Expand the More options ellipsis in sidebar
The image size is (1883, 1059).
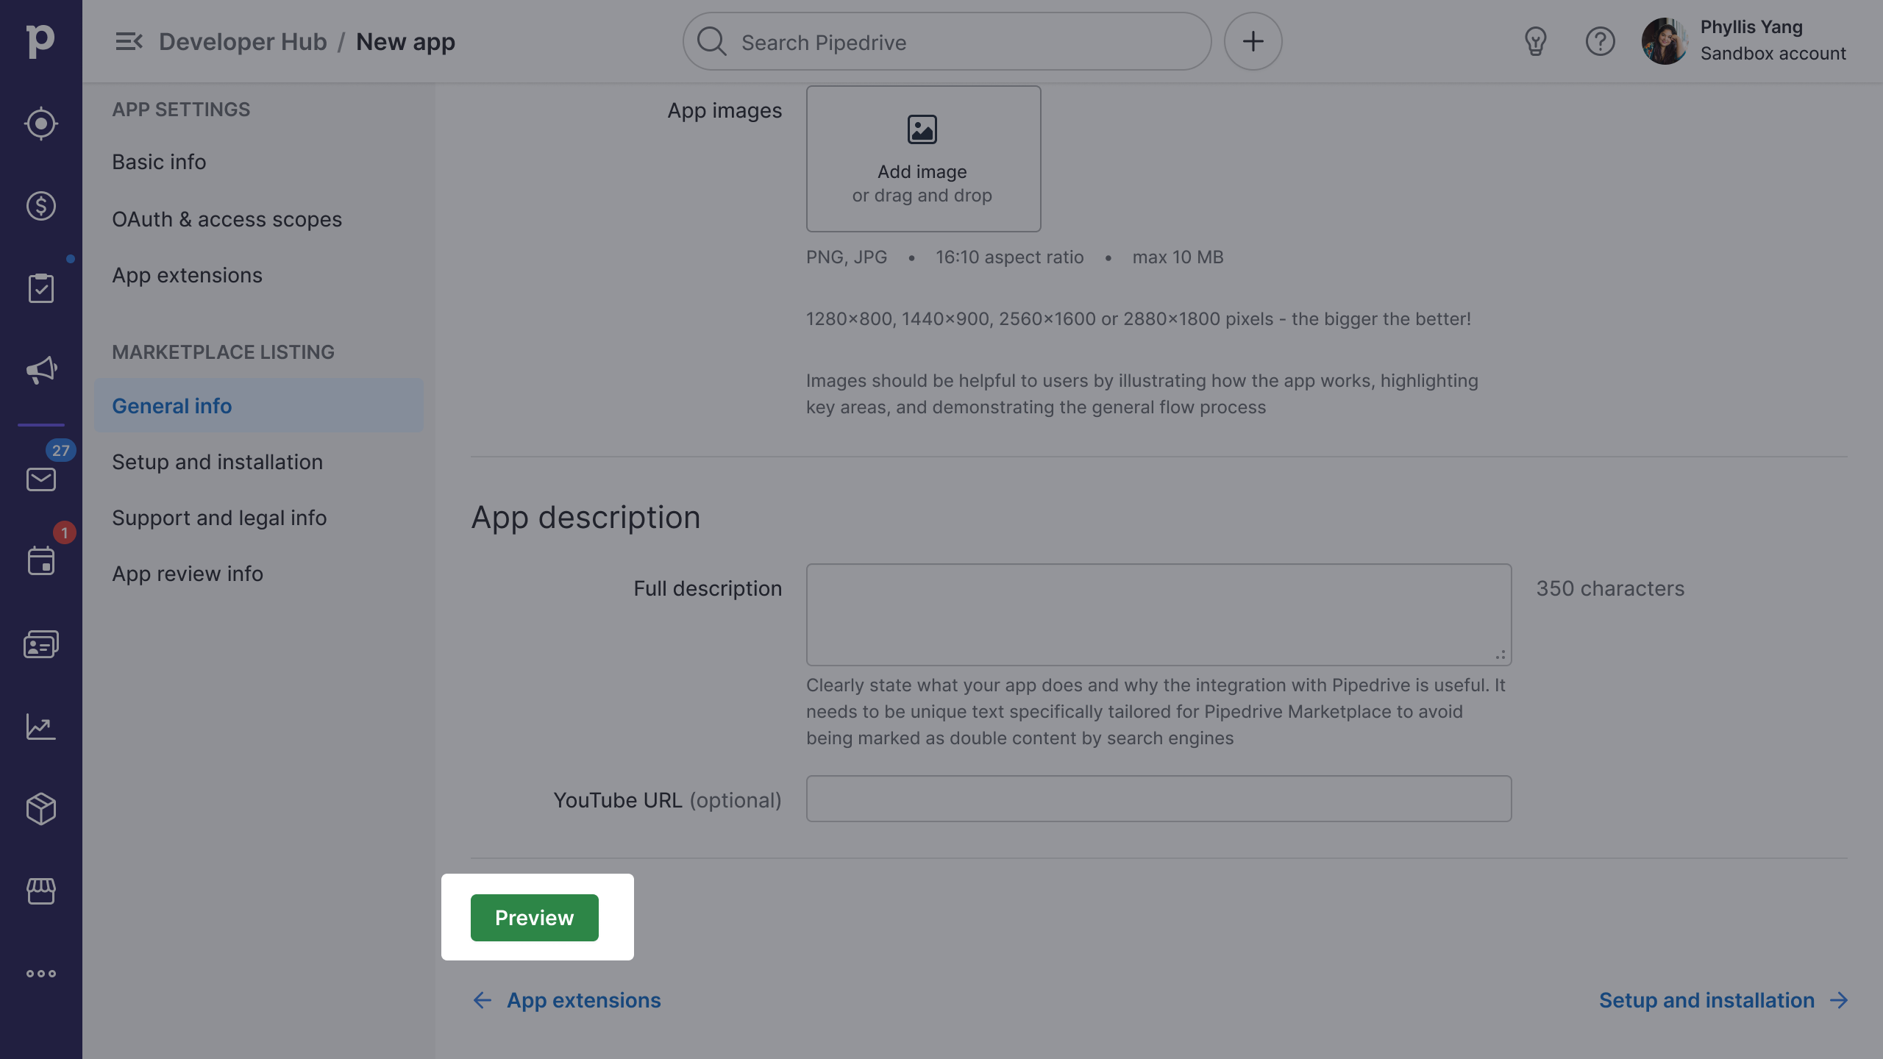(41, 974)
